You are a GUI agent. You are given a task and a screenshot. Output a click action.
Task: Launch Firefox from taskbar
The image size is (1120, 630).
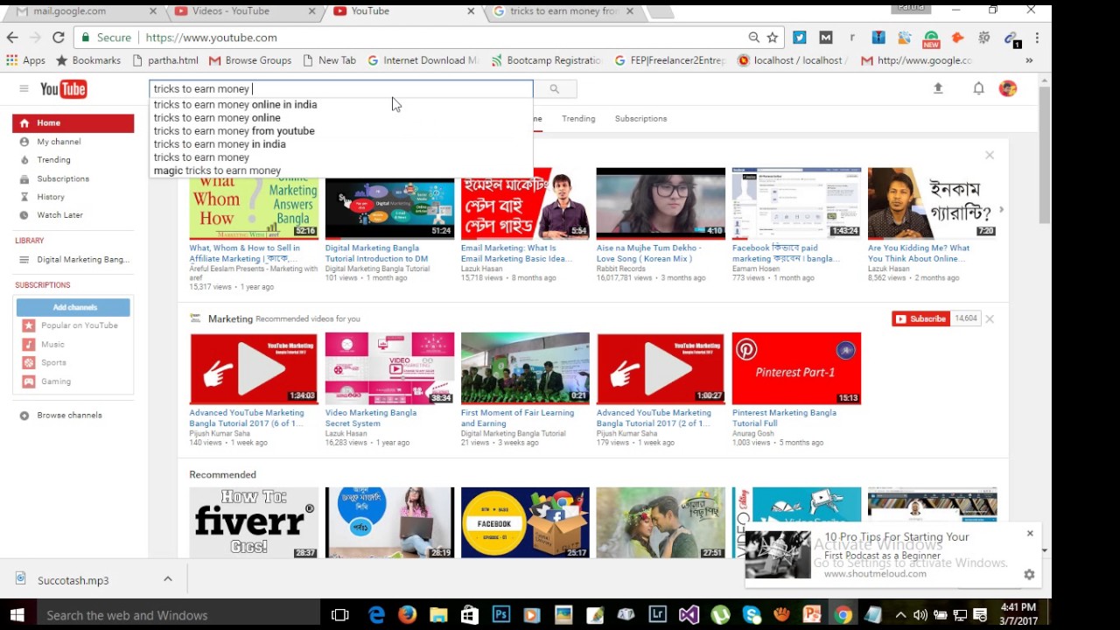click(x=407, y=615)
